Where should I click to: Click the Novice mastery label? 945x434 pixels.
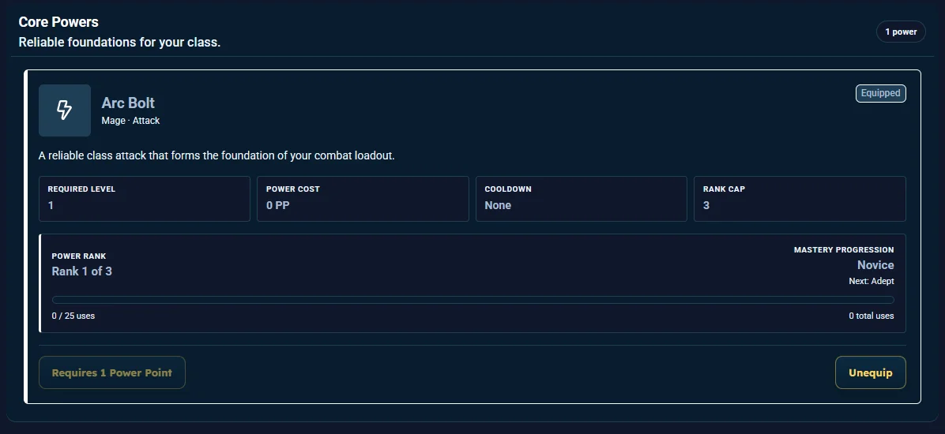[x=875, y=265]
